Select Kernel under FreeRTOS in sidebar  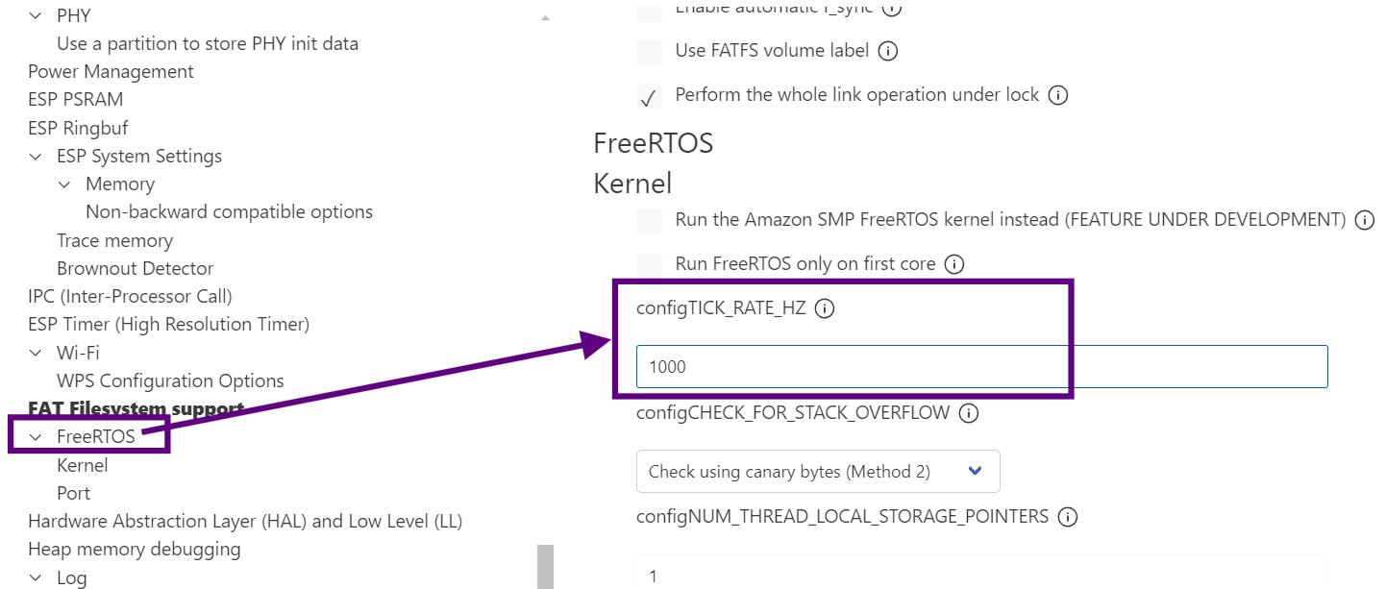[83, 466]
